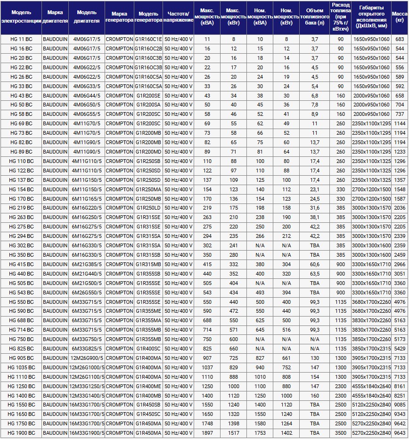Click mass value '2036' for HG 219 BC

(x=400, y=208)
